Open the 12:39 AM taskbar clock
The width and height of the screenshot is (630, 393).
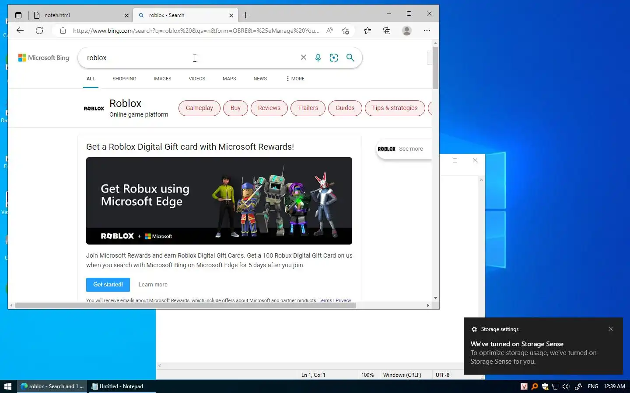tap(614, 386)
